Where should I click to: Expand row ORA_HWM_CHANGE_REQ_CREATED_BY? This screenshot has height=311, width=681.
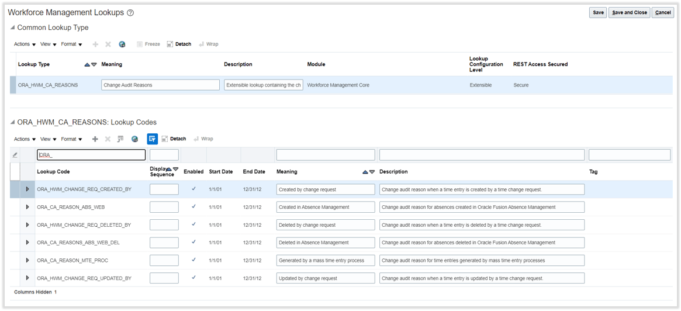click(x=27, y=189)
